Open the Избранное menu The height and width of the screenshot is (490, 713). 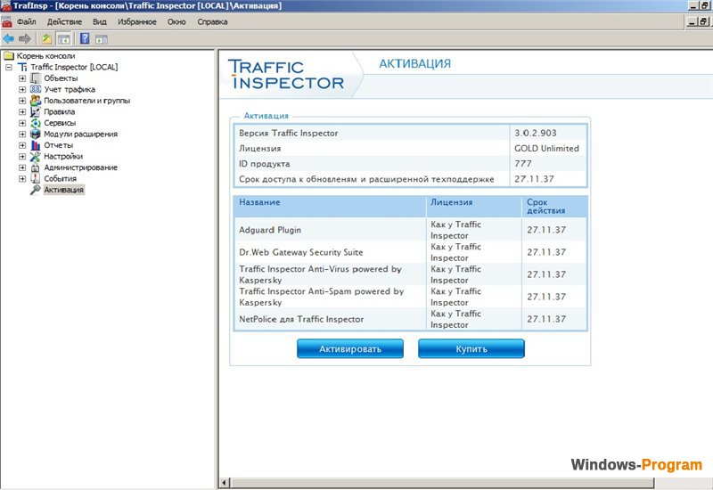137,21
